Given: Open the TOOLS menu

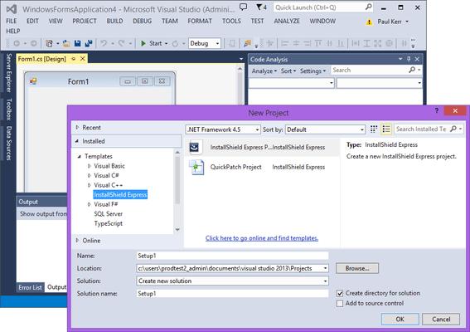Looking at the screenshot, I should pyautogui.click(x=231, y=22).
